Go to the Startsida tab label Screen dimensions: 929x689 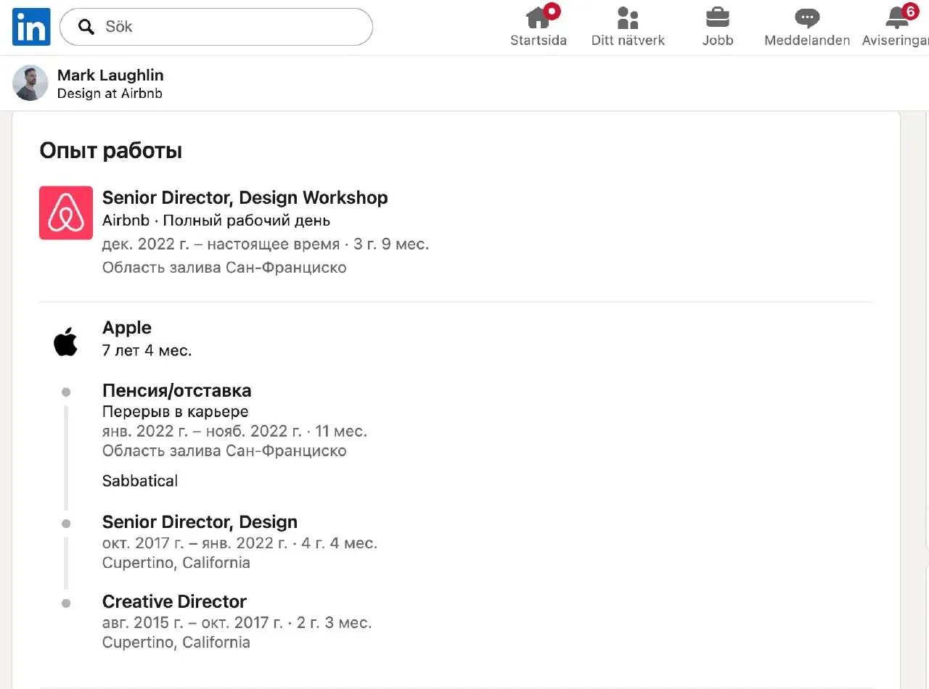(x=539, y=41)
